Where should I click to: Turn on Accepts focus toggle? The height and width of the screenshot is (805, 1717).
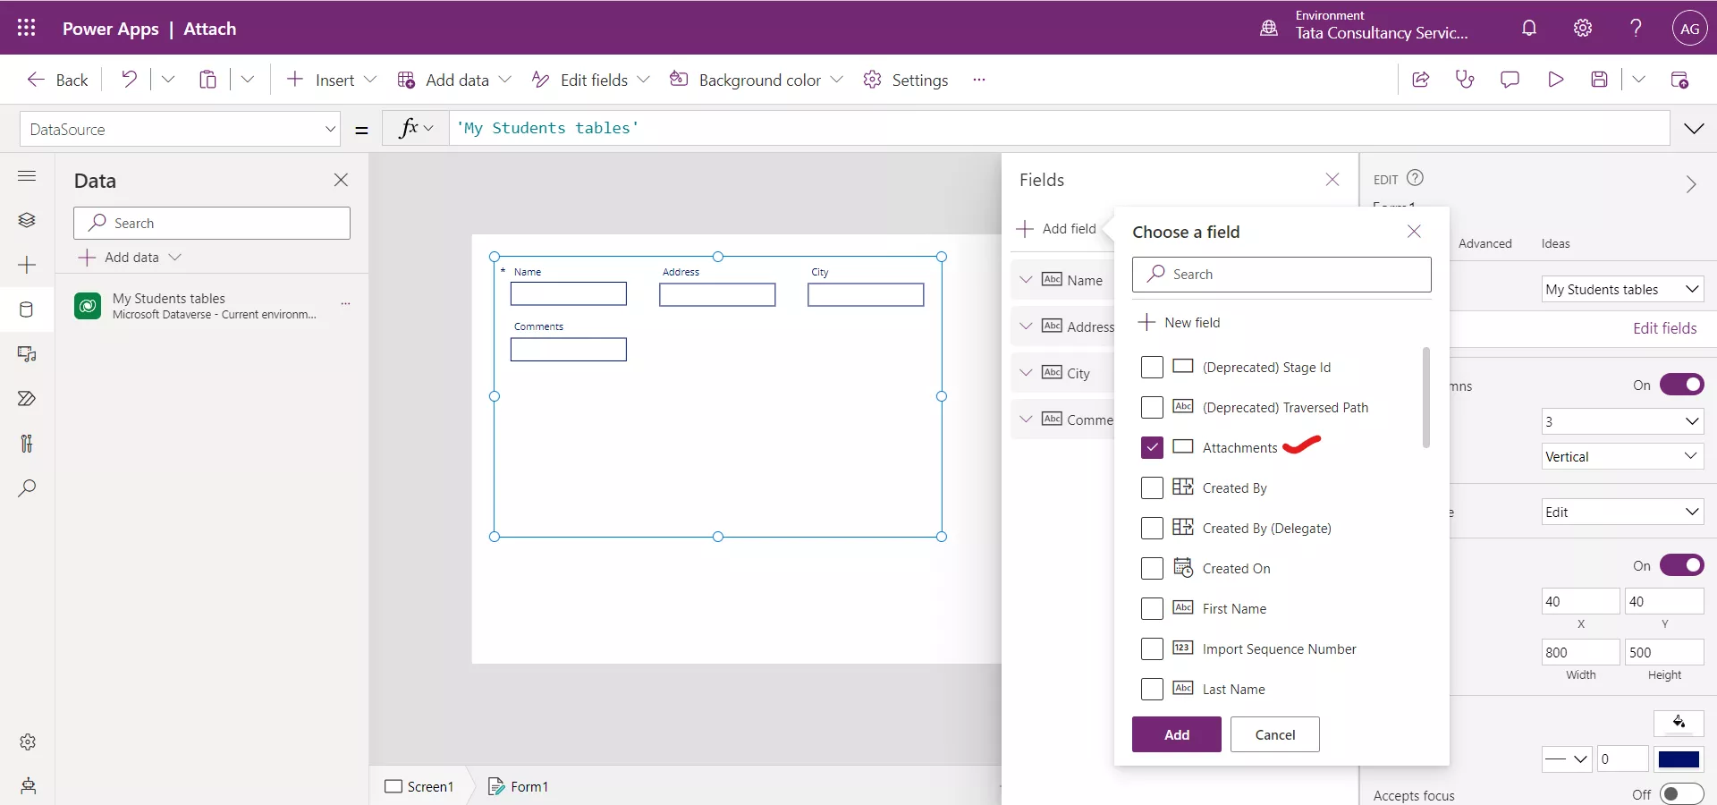pyautogui.click(x=1681, y=794)
